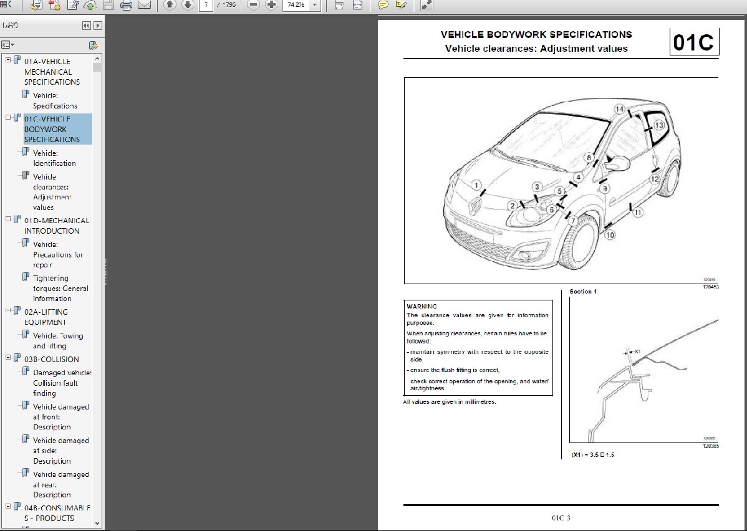Open bookmark Tightening torques: General information

pyautogui.click(x=60, y=289)
